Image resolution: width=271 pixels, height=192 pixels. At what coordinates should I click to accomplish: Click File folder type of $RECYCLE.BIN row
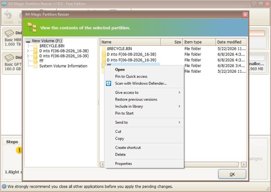[x=193, y=49]
